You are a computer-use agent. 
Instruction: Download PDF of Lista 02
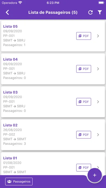tap(84, 135)
